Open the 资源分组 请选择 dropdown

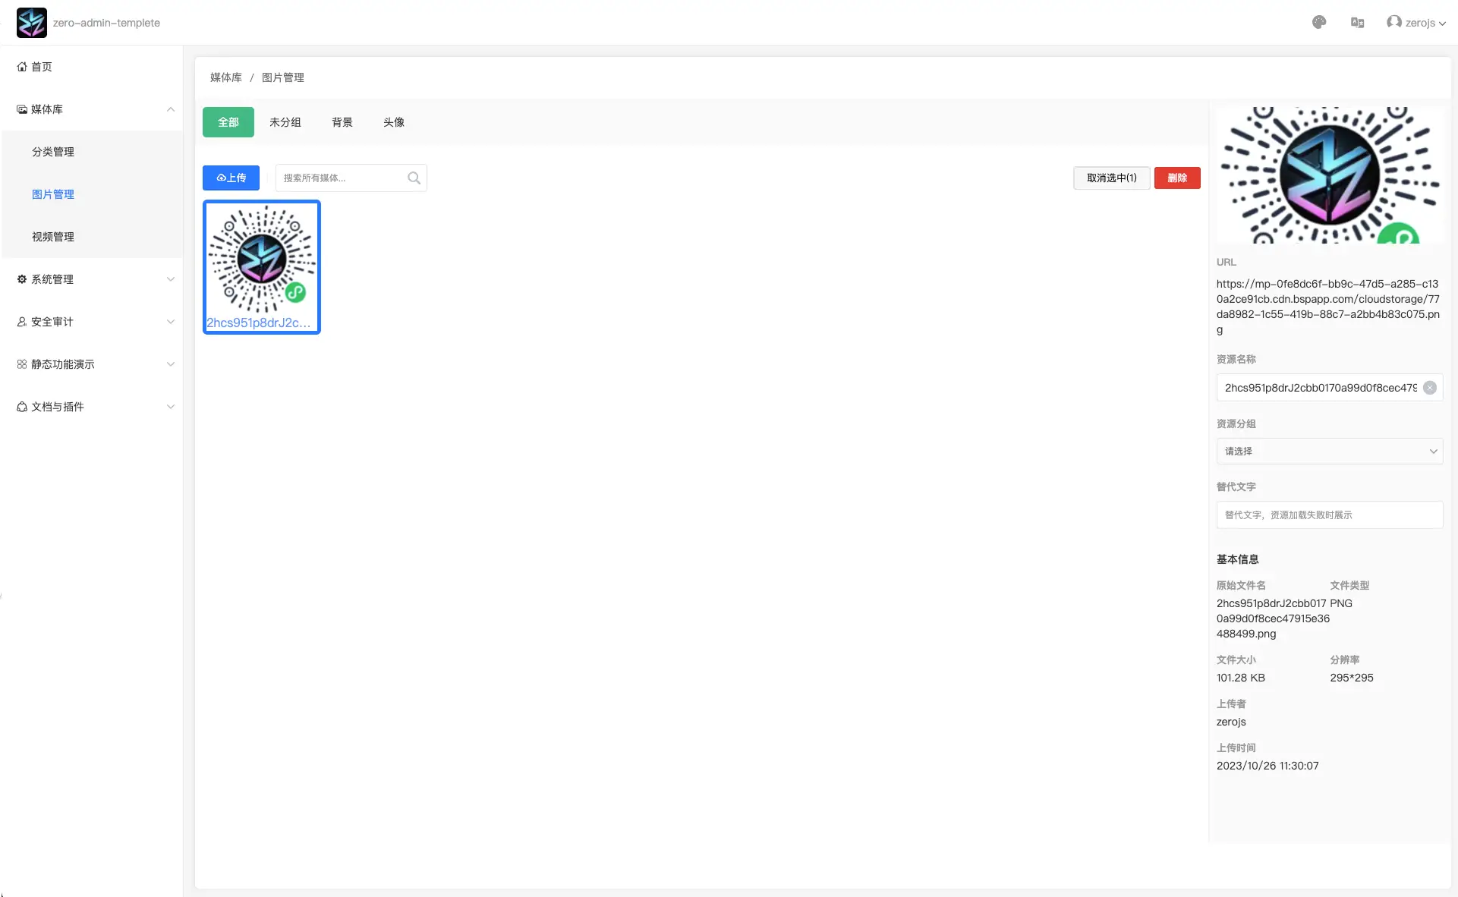point(1330,451)
